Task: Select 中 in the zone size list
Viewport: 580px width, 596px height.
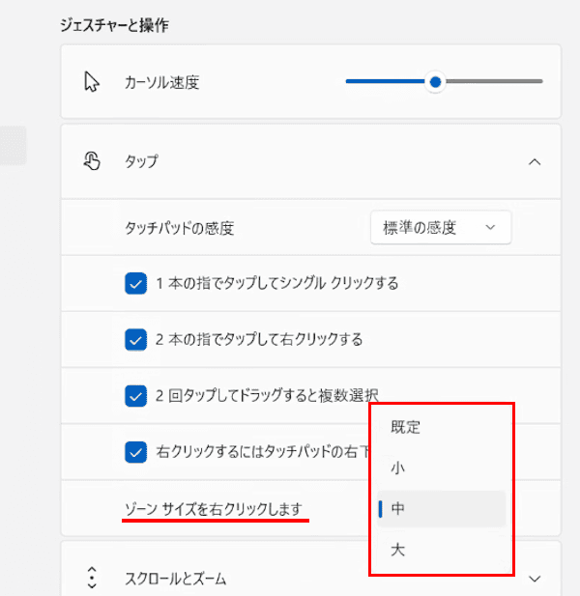Action: (441, 508)
